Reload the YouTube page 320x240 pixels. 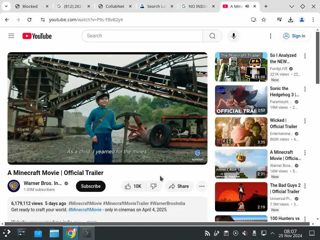[x=29, y=20]
